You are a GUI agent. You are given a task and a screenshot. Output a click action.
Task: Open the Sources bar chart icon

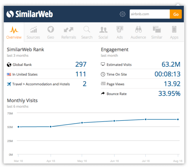(x=33, y=30)
